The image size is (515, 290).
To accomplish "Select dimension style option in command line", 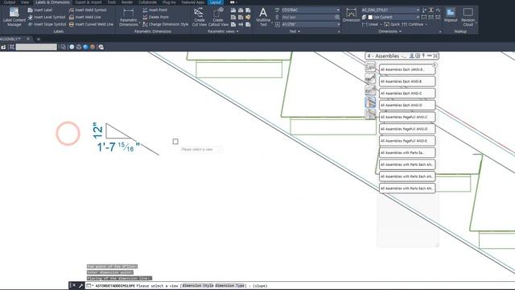I will 198,286.
